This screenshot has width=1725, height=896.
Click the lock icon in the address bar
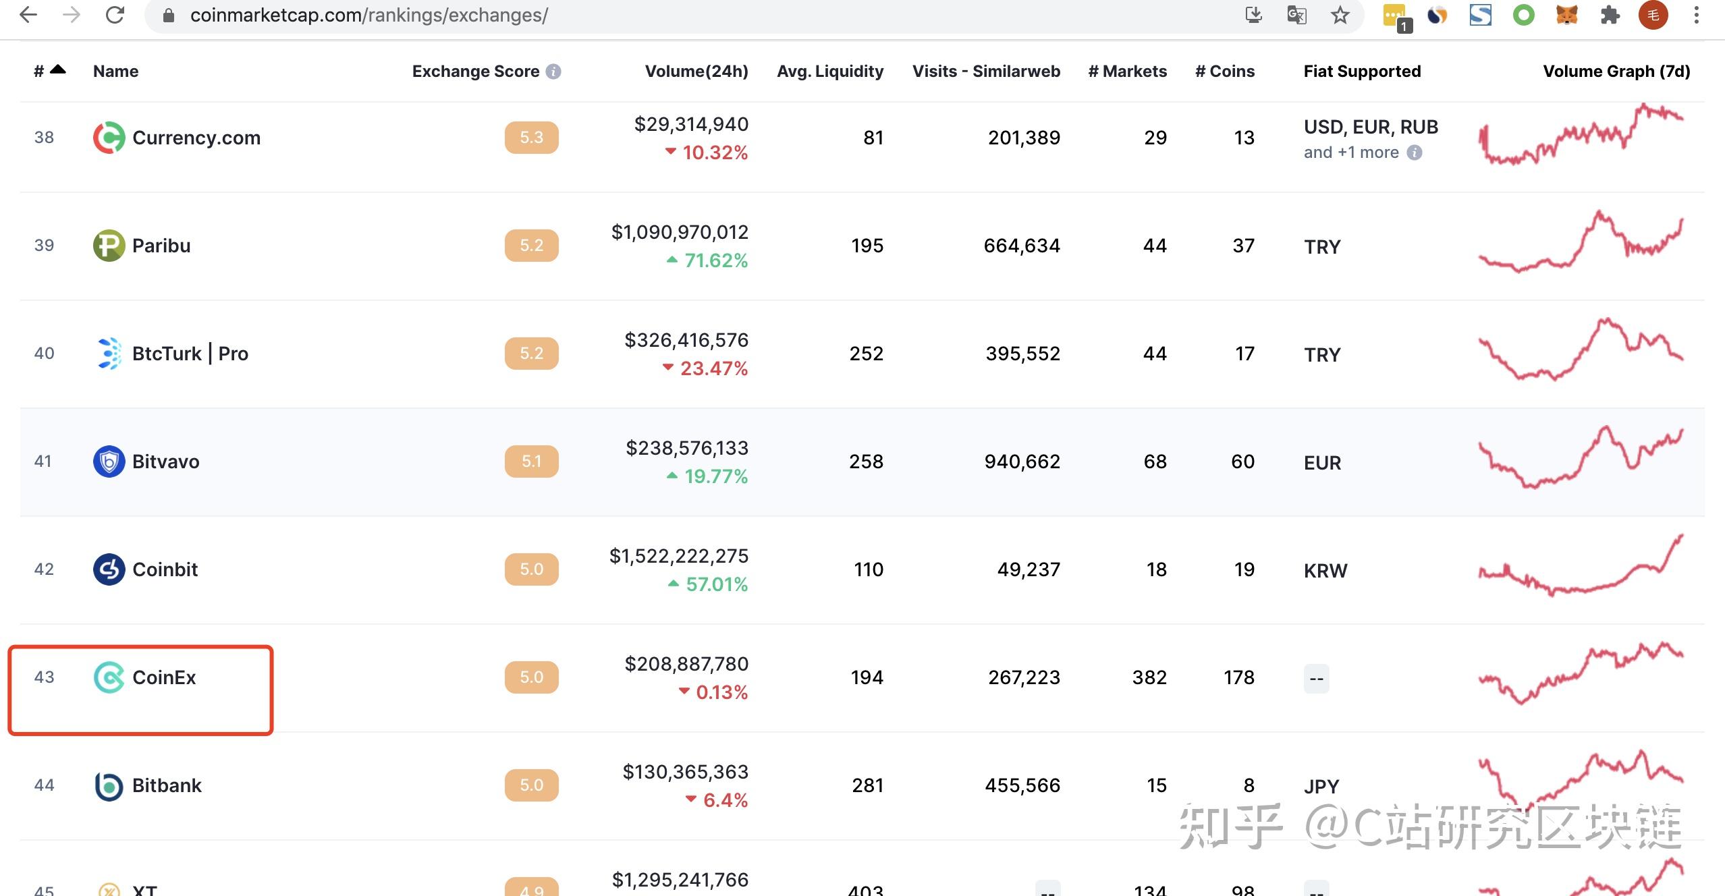169,16
